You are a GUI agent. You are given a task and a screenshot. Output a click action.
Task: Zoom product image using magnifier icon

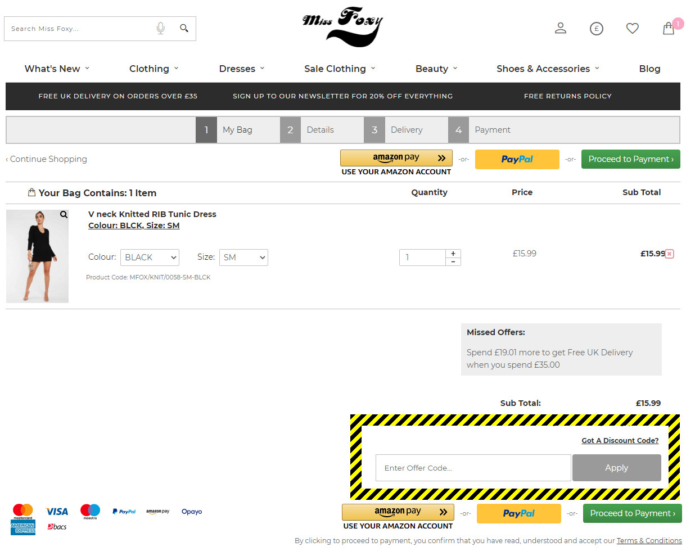tap(64, 214)
